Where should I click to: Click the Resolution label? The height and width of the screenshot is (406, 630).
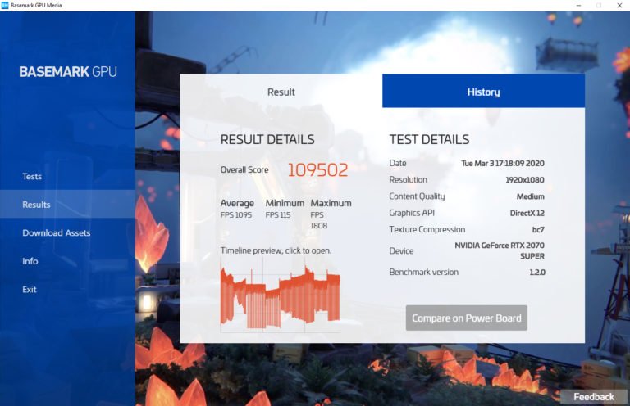point(409,179)
